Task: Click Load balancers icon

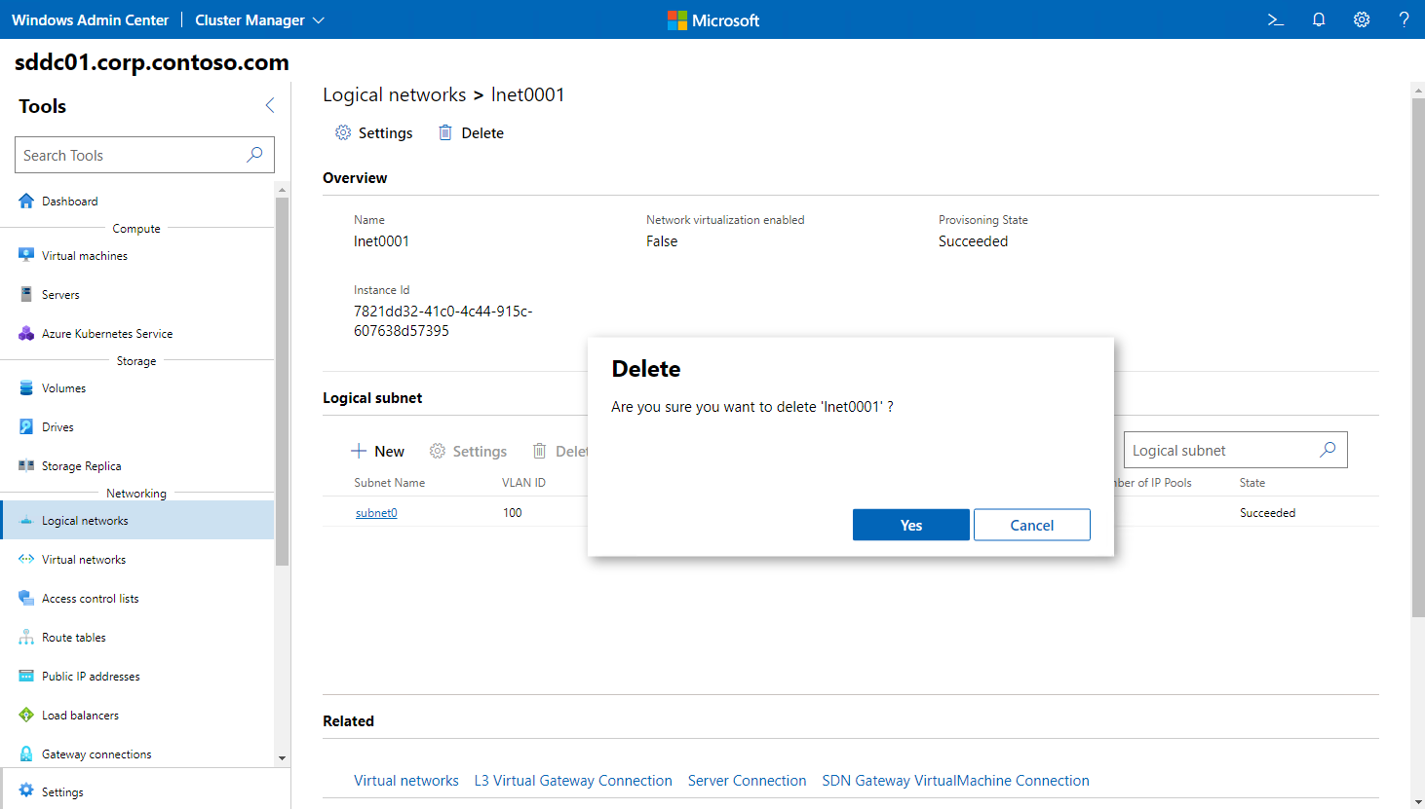Action: 26,715
